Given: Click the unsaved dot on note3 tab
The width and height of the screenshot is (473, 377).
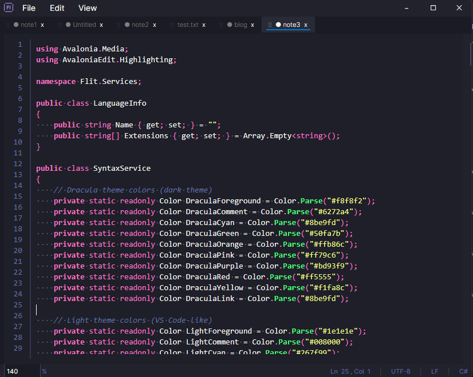Looking at the screenshot, I should click(x=278, y=25).
